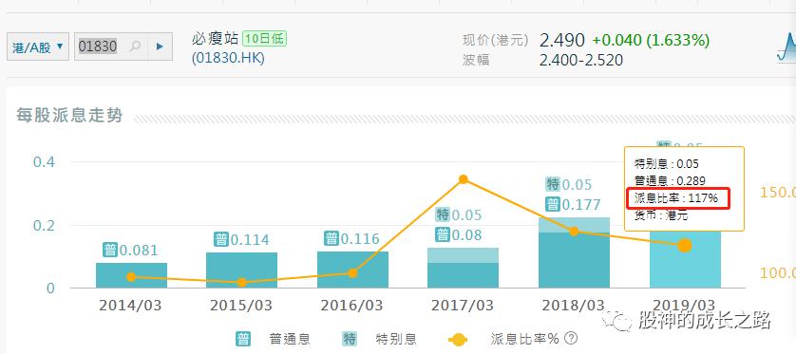
Task: Click tooltip line 特别息 : 0.05
Action: click(666, 164)
